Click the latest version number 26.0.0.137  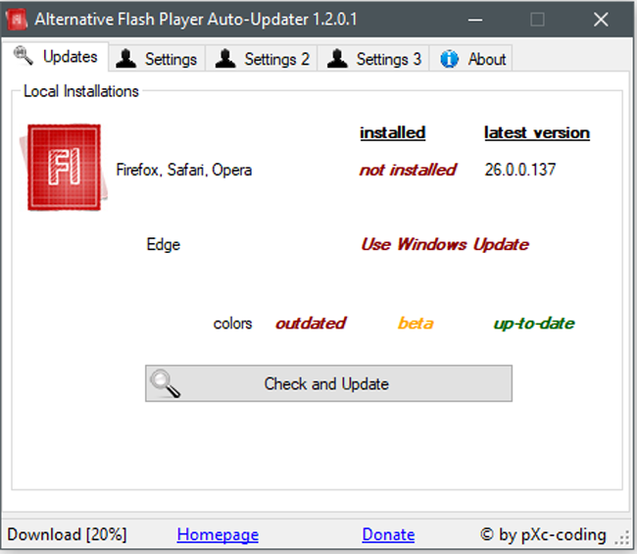(x=520, y=170)
